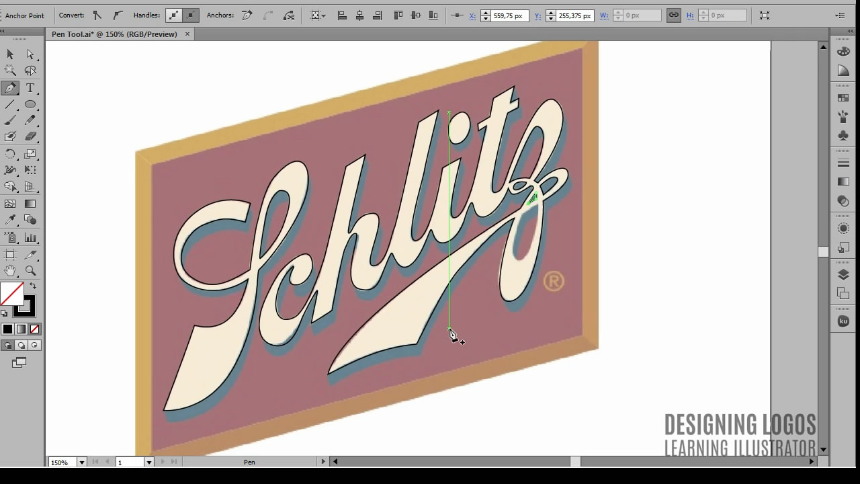The height and width of the screenshot is (484, 860).
Task: Select the Eyedropper tool
Action: click(10, 220)
